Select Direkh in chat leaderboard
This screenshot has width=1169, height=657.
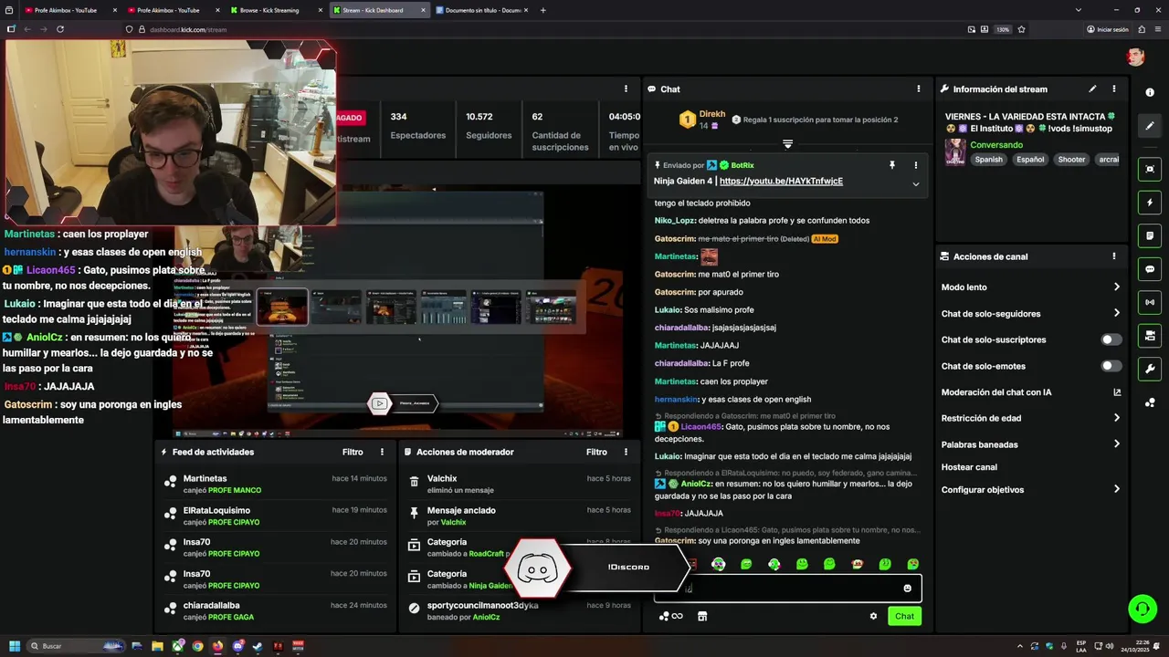click(712, 114)
